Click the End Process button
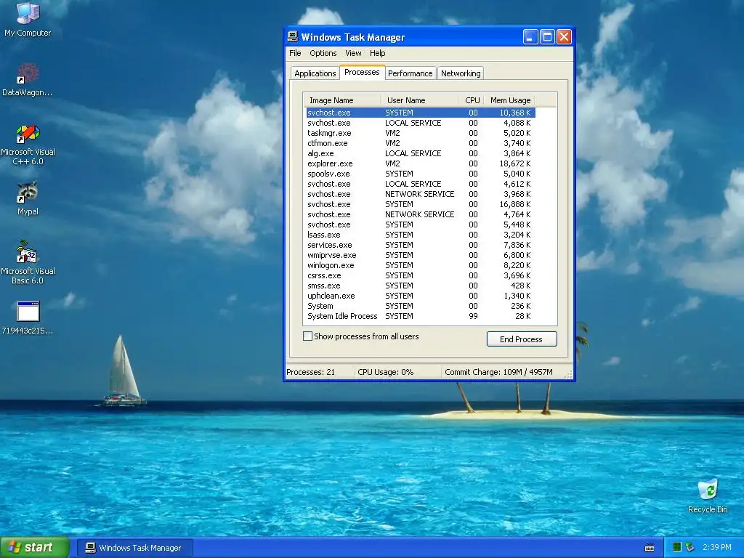The width and height of the screenshot is (744, 558). click(x=522, y=339)
